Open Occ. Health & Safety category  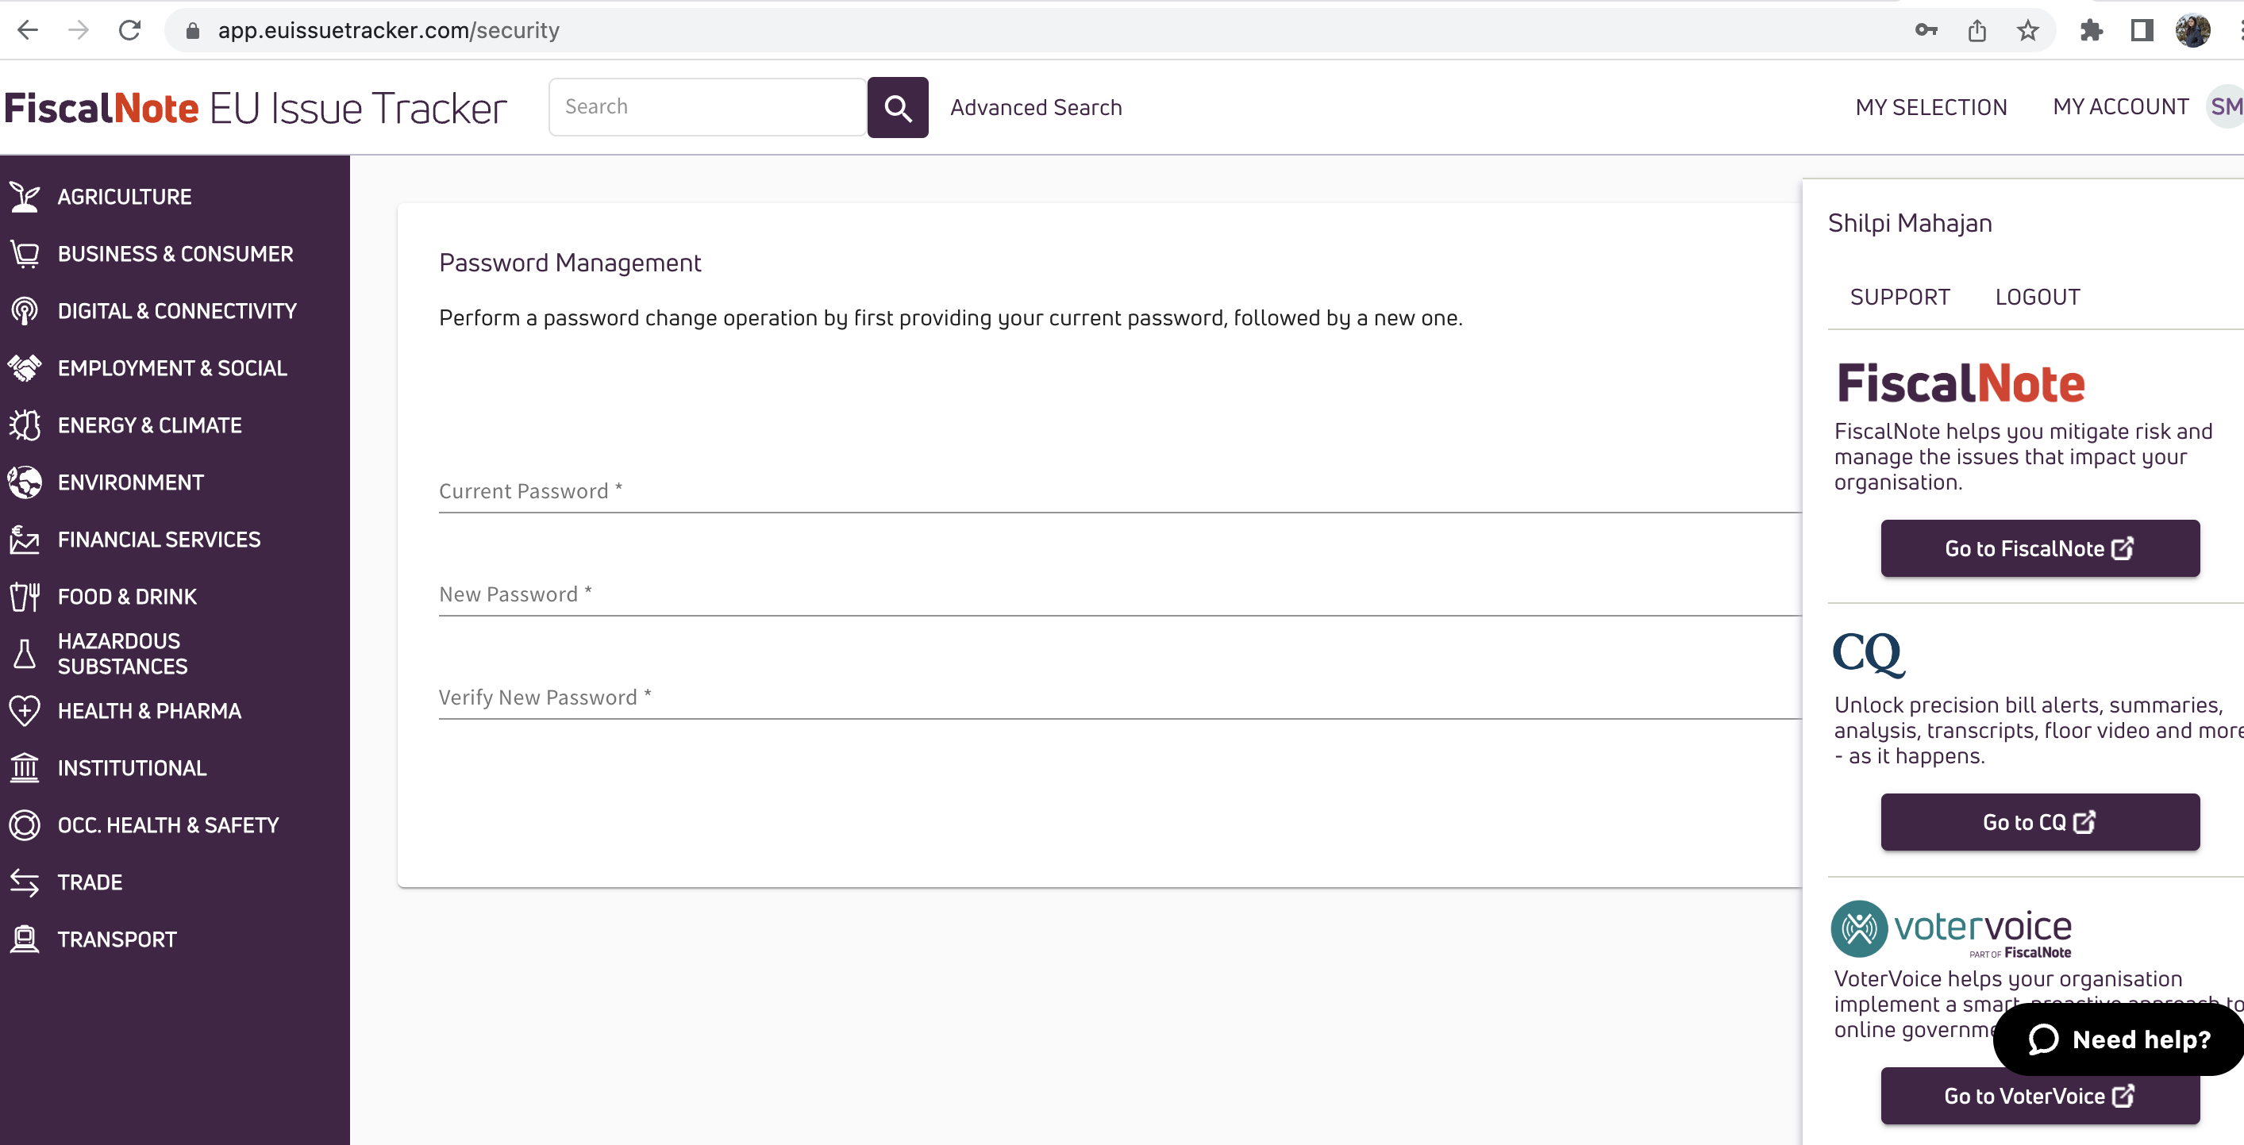click(x=168, y=825)
